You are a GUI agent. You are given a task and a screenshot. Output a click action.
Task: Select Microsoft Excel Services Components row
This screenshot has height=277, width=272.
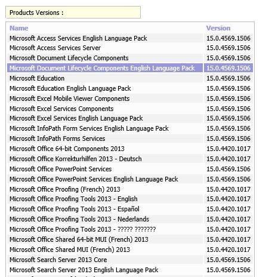(130, 109)
